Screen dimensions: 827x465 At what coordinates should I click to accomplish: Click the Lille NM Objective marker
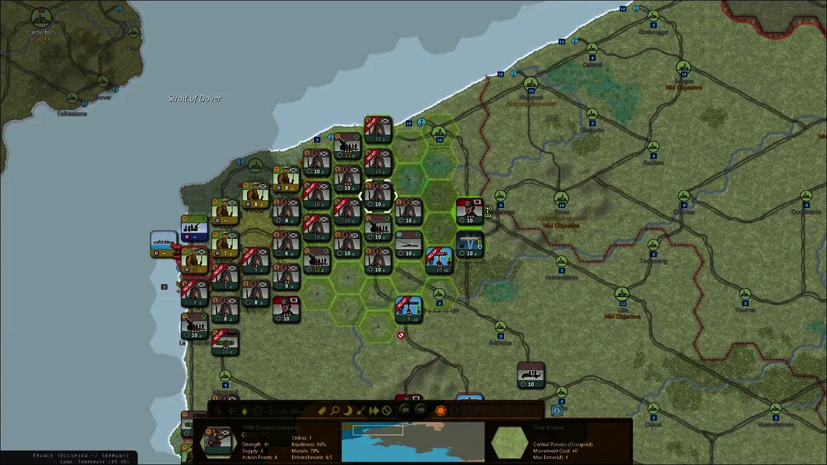click(622, 295)
